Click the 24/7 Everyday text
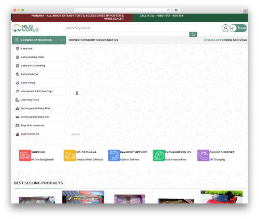This screenshot has width=259, height=219. (217, 159)
